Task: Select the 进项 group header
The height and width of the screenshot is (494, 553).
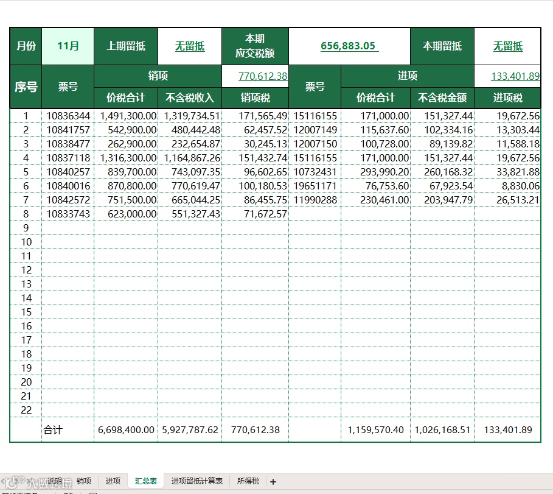Action: click(x=408, y=76)
